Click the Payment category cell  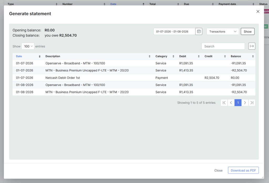pos(162,78)
